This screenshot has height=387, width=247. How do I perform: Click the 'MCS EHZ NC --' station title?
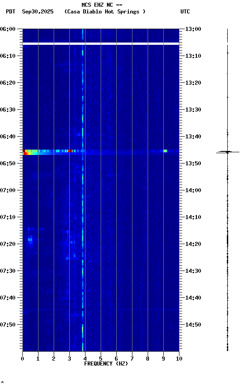point(102,4)
